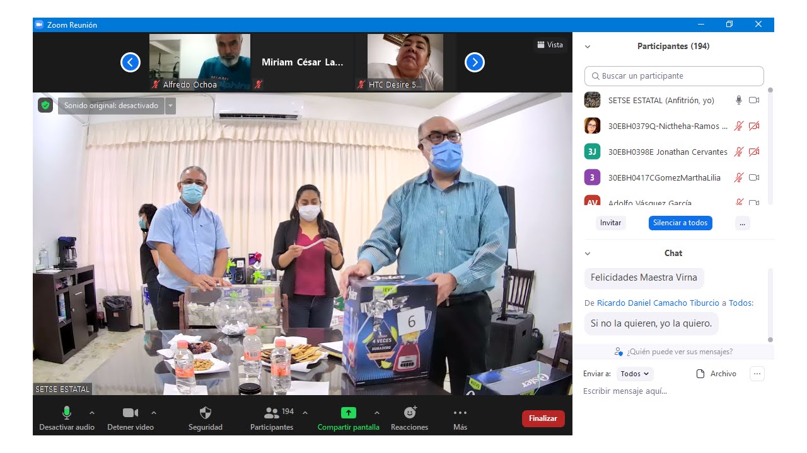This screenshot has width=807, height=453.
Task: Open dropdown arrow beside Sonido original
Action: click(x=170, y=106)
